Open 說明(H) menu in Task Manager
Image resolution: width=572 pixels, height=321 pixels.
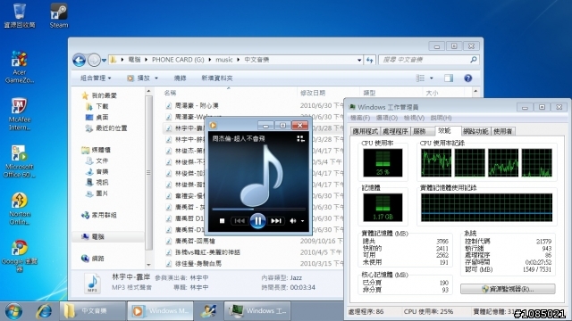coord(441,118)
